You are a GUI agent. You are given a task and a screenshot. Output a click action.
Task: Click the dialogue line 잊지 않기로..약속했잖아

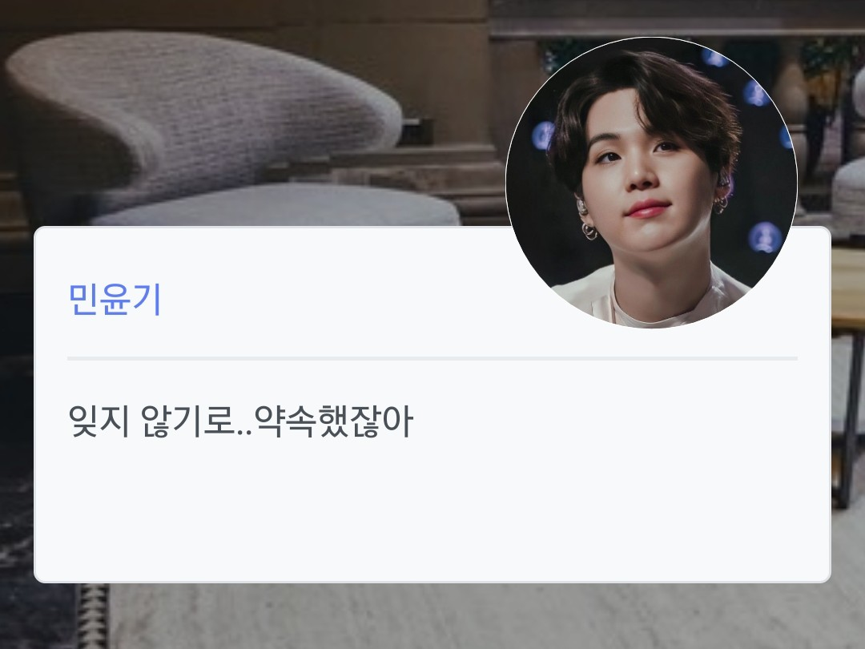(240, 421)
